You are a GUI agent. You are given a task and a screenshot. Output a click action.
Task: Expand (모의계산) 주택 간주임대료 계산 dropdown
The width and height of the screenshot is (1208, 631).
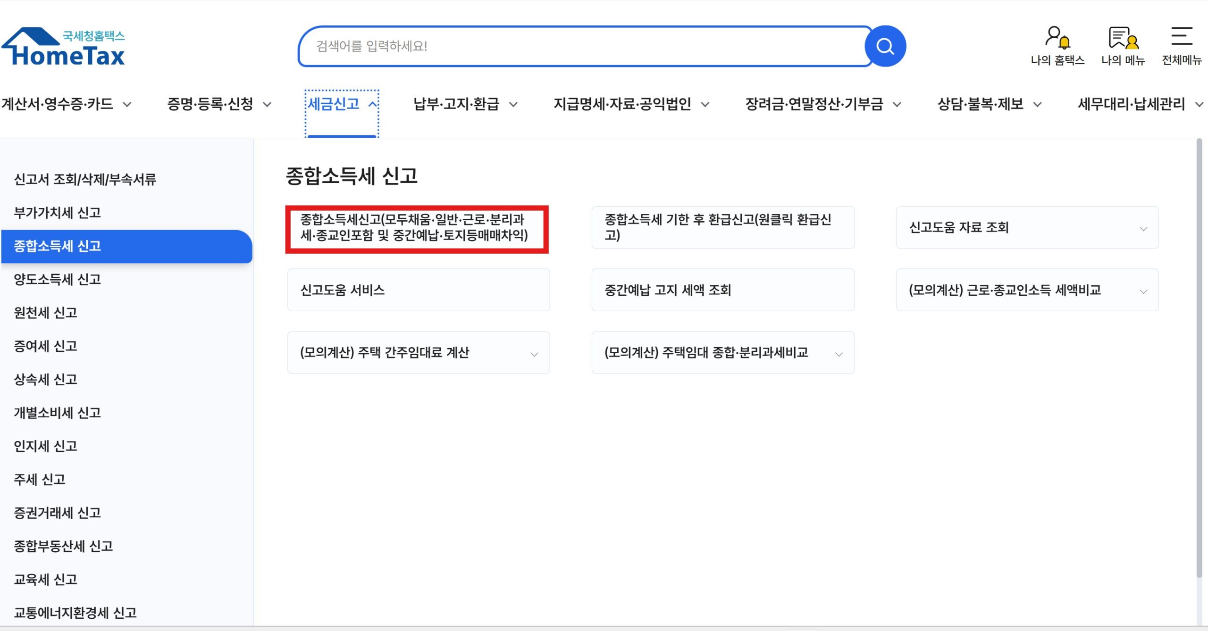point(535,353)
